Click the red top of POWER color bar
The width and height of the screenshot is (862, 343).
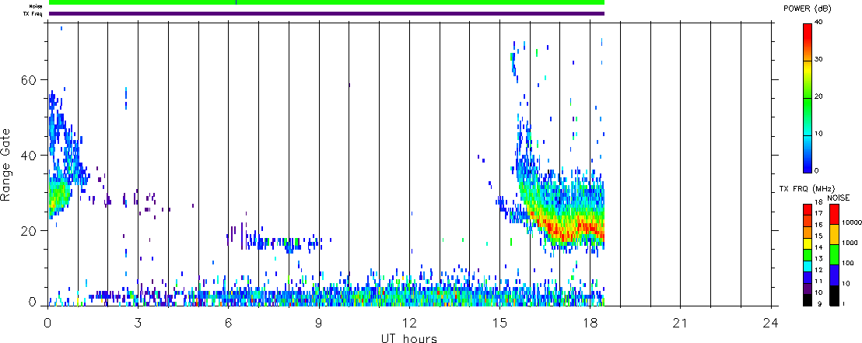coord(808,33)
